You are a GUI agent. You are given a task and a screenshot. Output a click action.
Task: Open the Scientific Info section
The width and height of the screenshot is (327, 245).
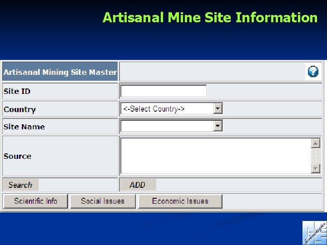point(36,201)
